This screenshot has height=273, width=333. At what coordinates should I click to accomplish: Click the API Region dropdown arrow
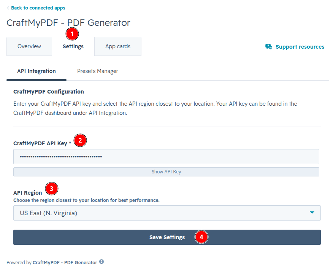312,213
